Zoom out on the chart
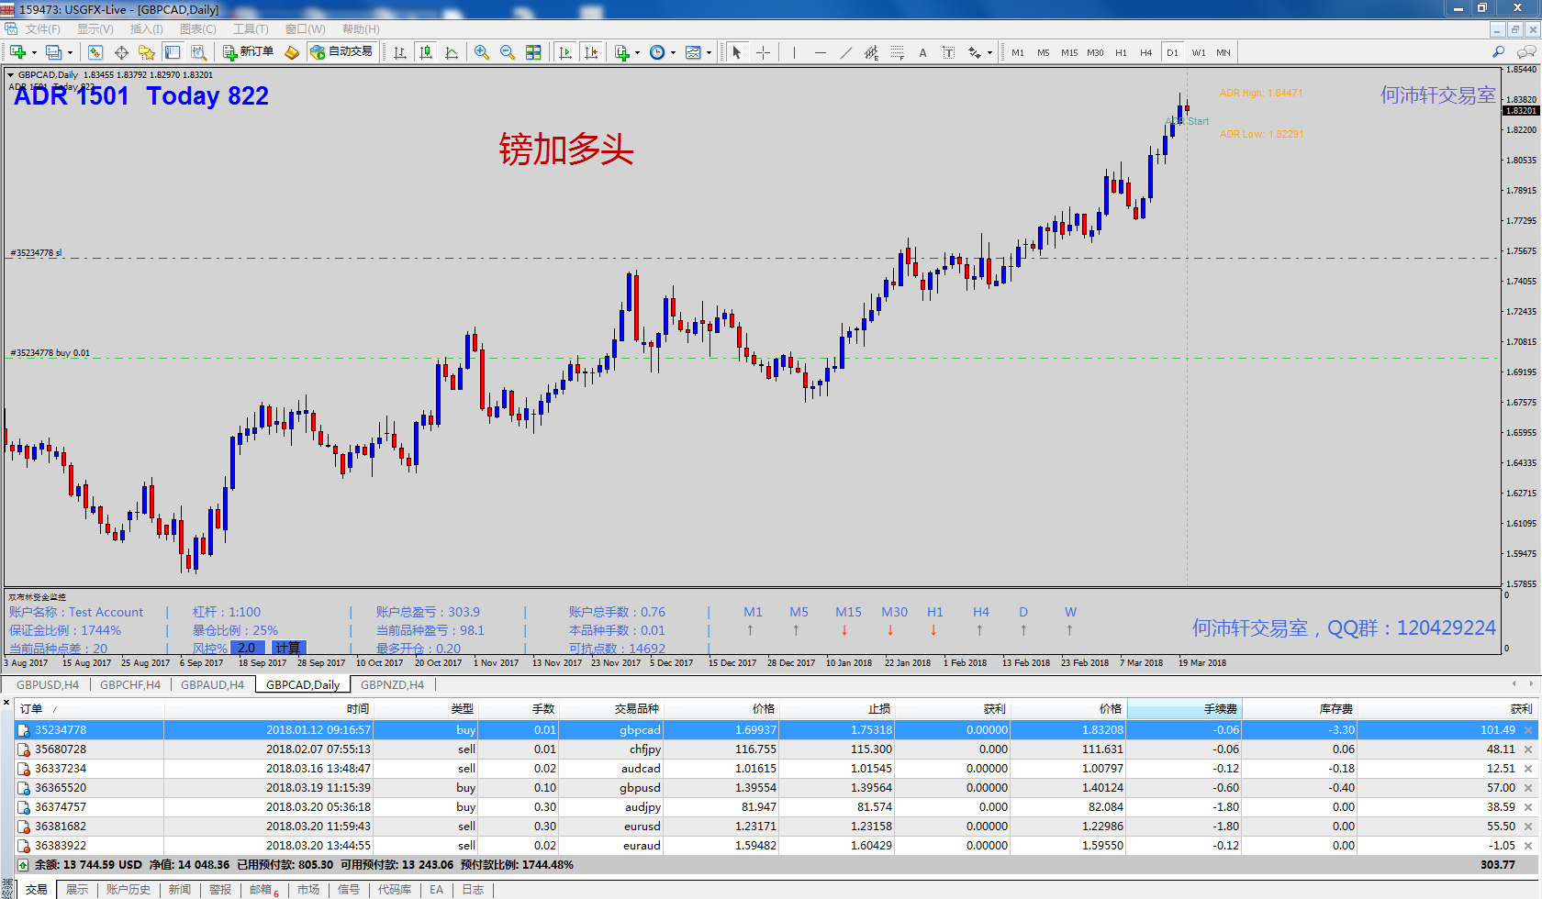Image resolution: width=1542 pixels, height=899 pixels. tap(508, 52)
